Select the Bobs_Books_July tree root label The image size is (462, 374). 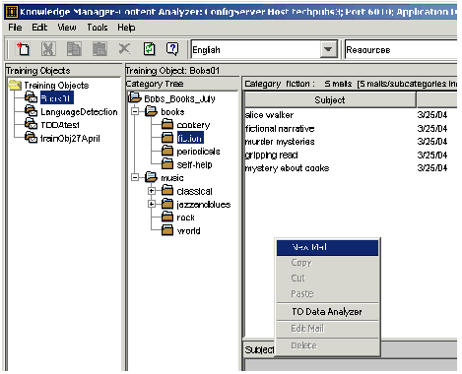[179, 98]
